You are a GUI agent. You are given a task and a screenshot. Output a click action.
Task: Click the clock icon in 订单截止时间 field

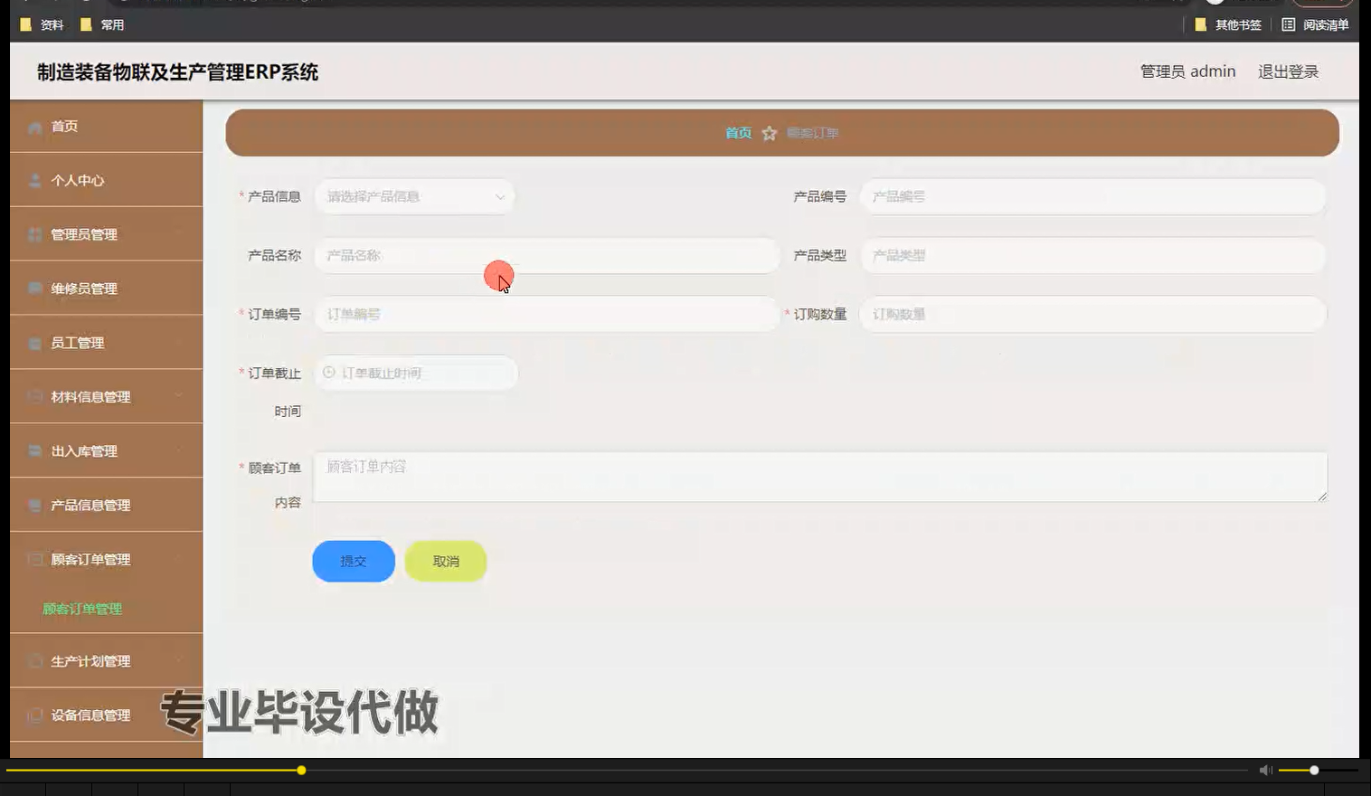[327, 372]
